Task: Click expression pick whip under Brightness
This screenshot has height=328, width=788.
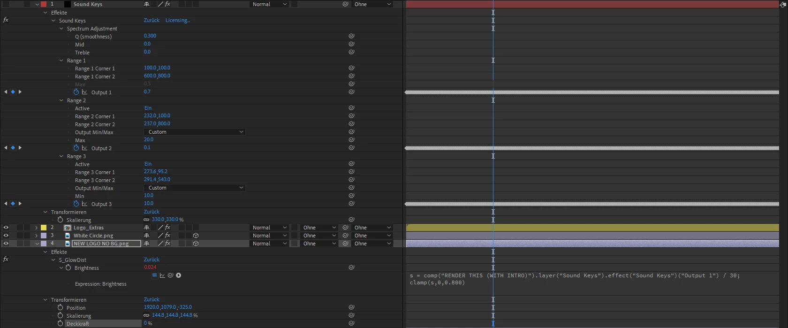Action: tap(170, 275)
